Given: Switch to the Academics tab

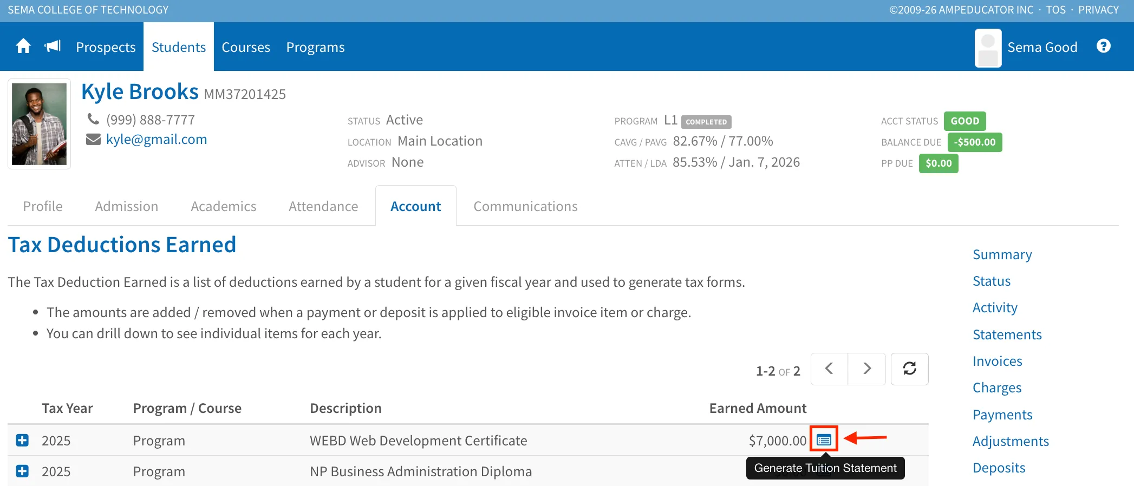Looking at the screenshot, I should click(223, 206).
